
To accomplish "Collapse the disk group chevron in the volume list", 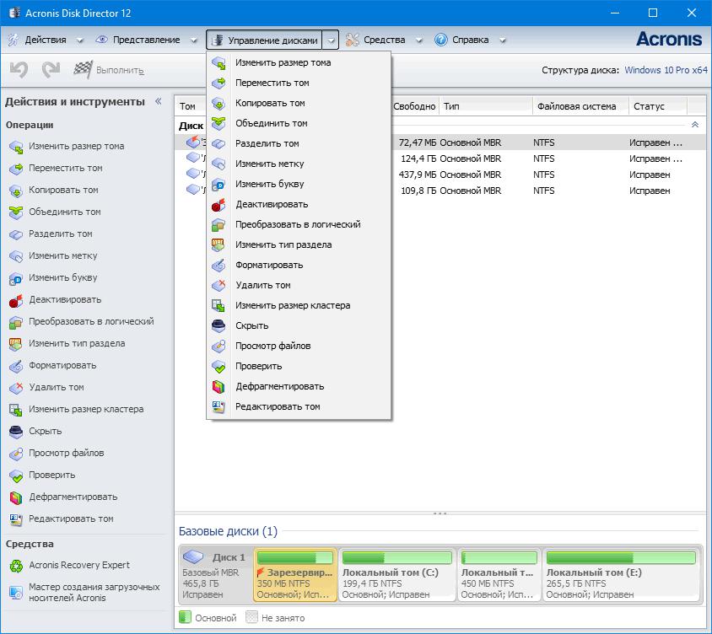I will [x=694, y=125].
